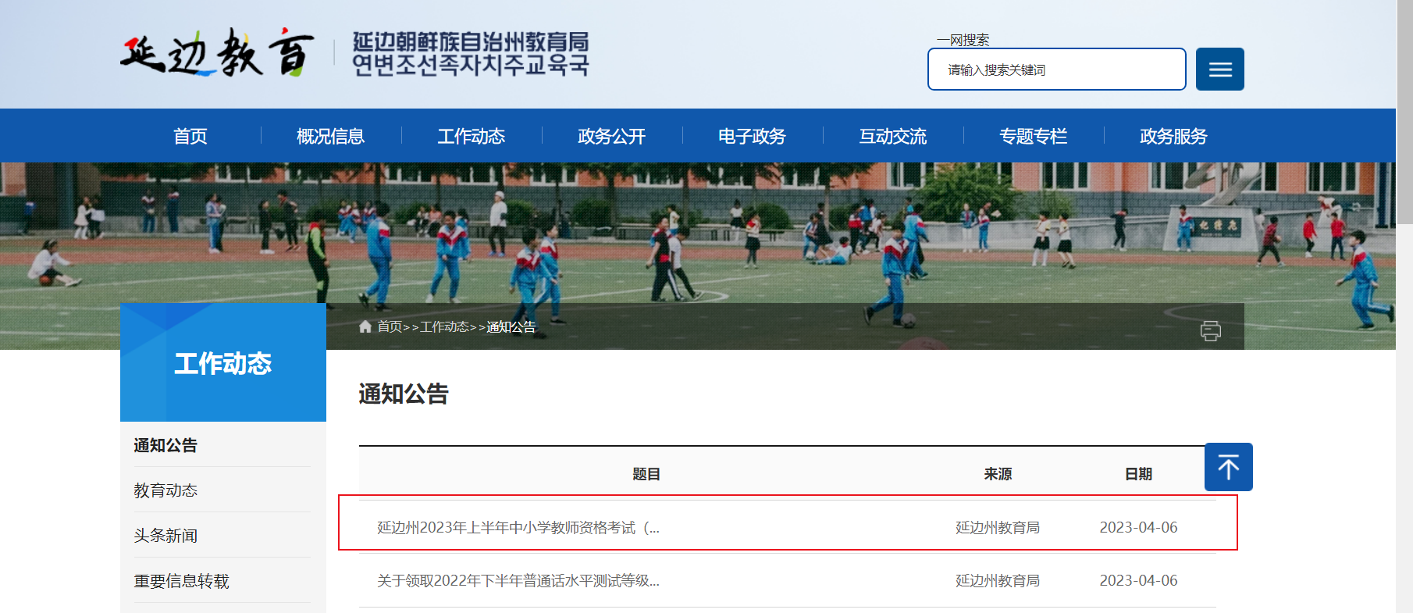The width and height of the screenshot is (1413, 613).
Task: Open 首页 in the navigation bar
Action: click(x=190, y=136)
